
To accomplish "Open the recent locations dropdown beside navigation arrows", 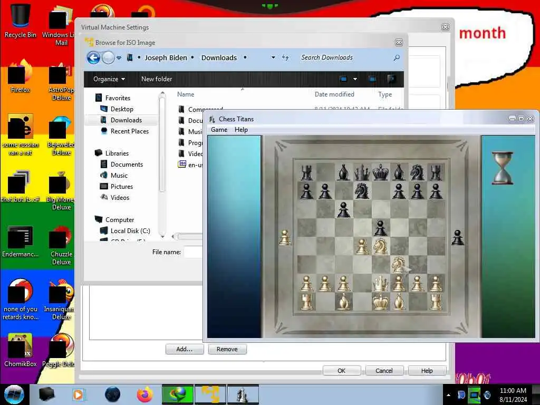I will (119, 58).
